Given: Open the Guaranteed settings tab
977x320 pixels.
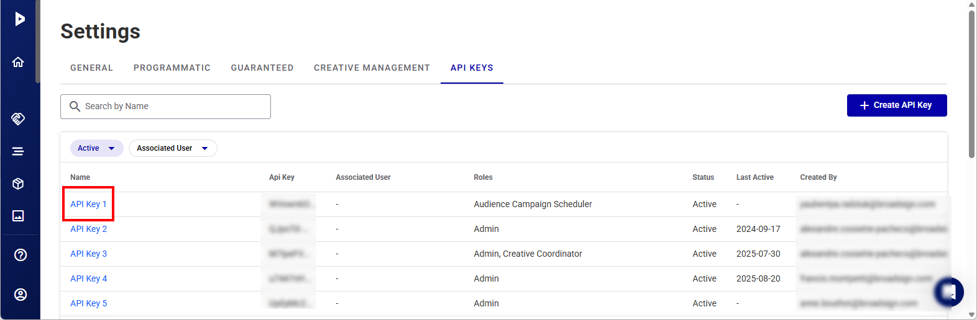Looking at the screenshot, I should point(262,68).
